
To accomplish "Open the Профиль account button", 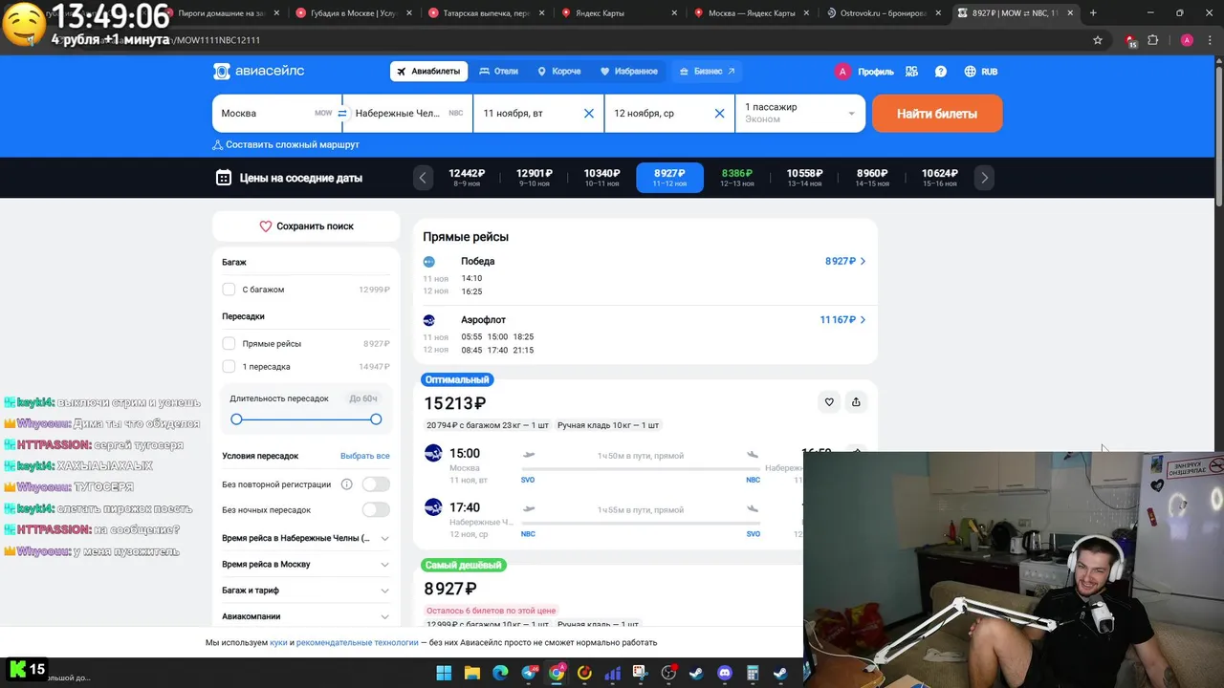I will pos(864,72).
